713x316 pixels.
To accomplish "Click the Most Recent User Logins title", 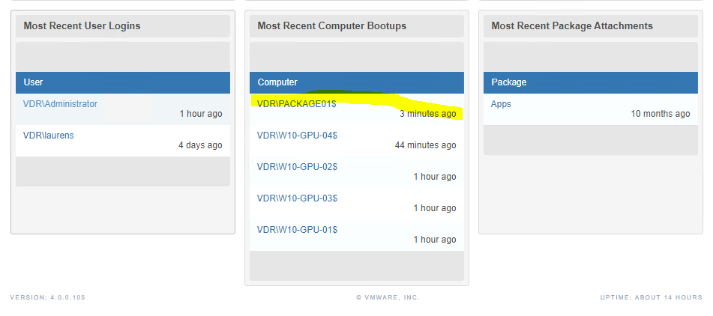I will pyautogui.click(x=82, y=26).
